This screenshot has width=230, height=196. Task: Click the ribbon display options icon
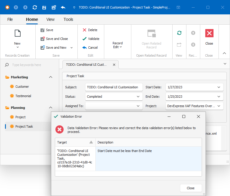point(178,7)
